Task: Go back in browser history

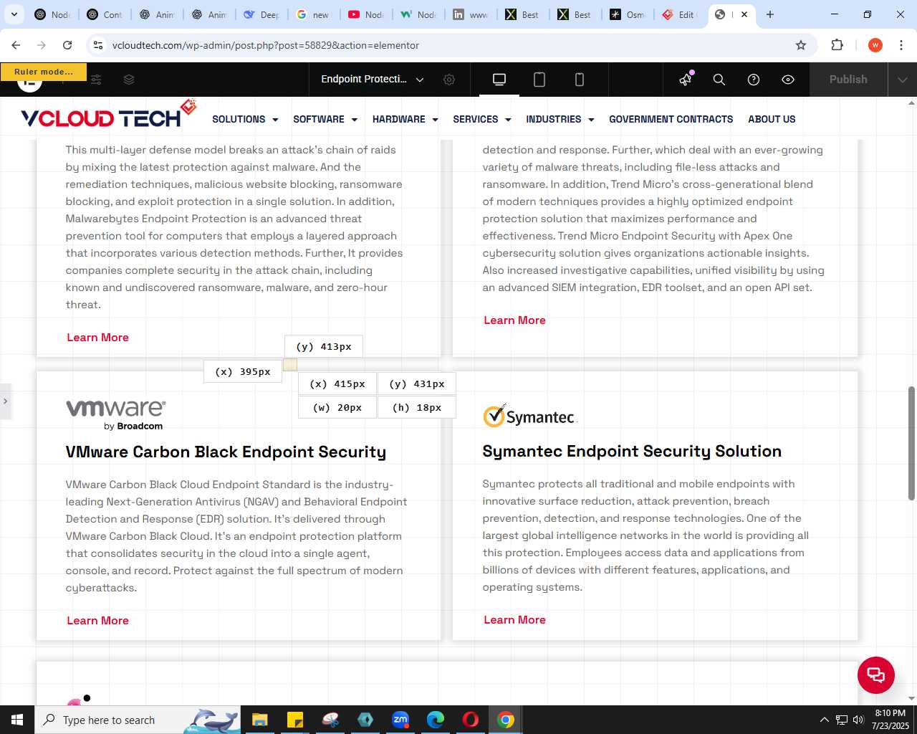Action: point(16,45)
